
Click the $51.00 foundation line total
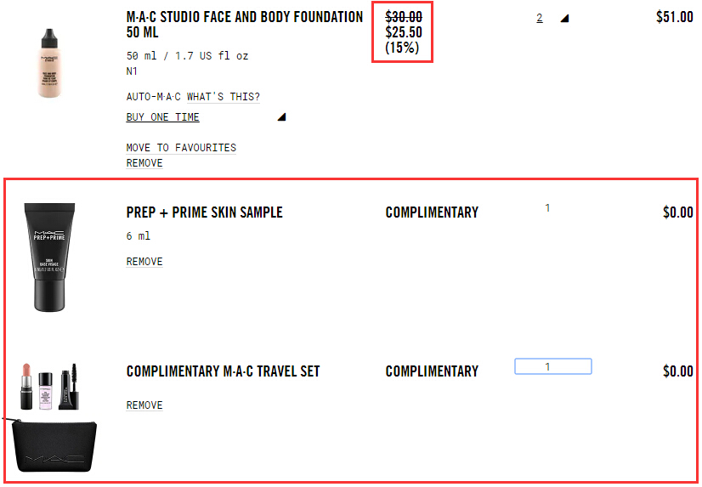tap(674, 17)
